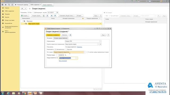
Task: Click Порядок применения column header
Action: click(x=92, y=18)
